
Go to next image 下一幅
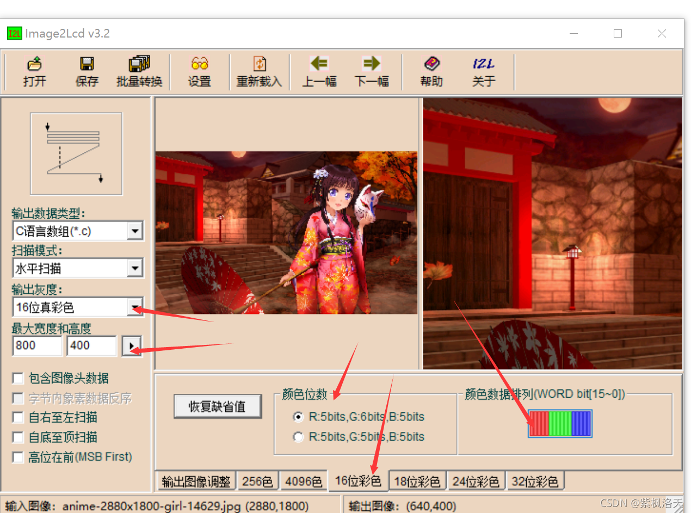point(372,71)
